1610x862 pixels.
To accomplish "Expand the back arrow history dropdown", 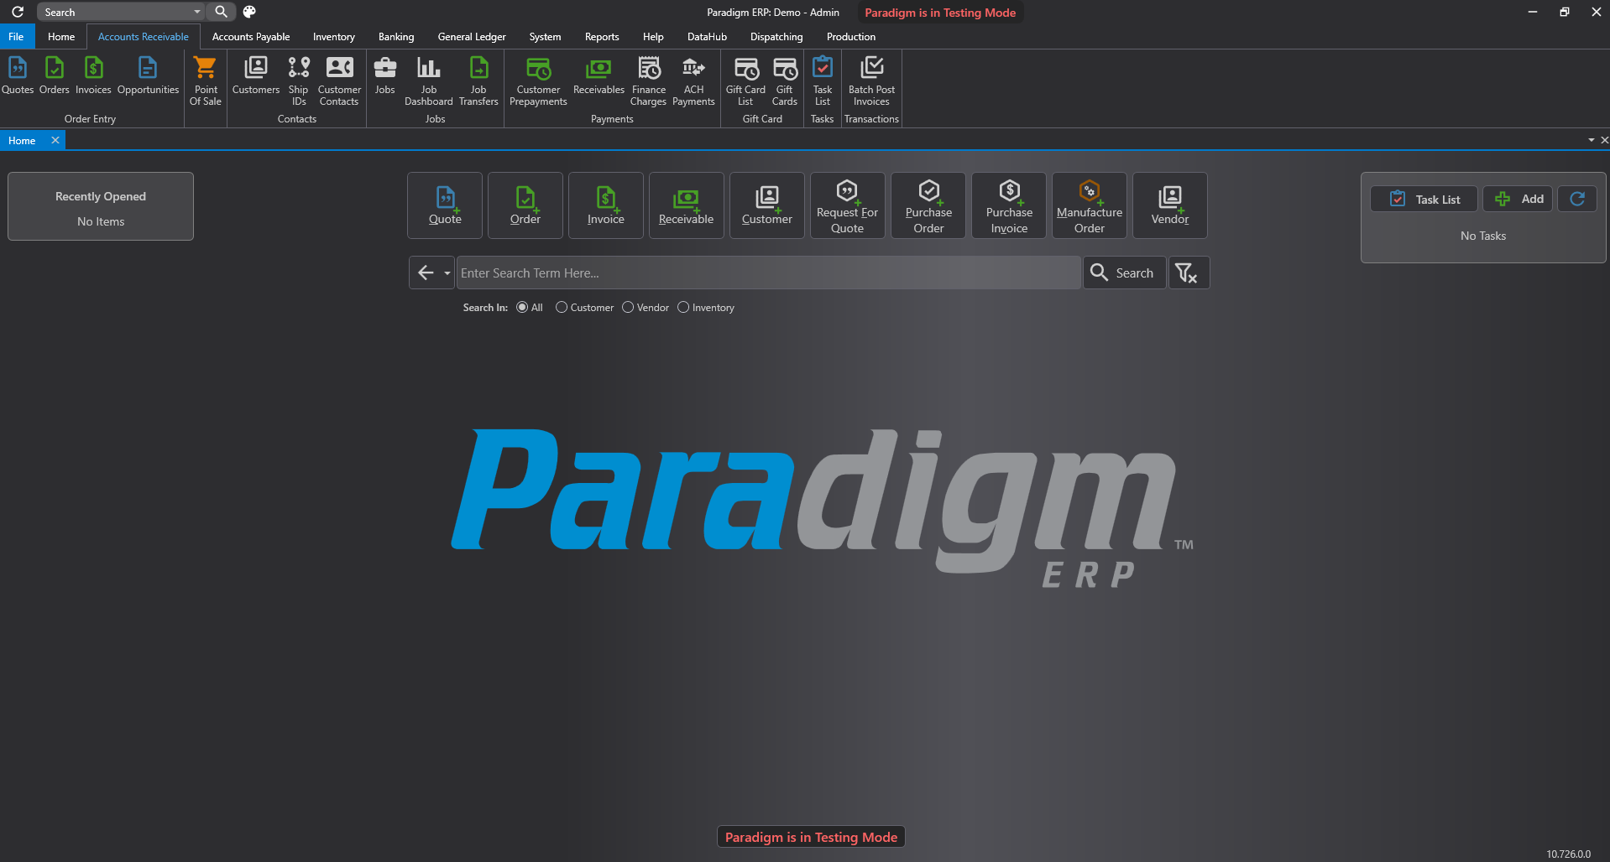I will pyautogui.click(x=447, y=273).
